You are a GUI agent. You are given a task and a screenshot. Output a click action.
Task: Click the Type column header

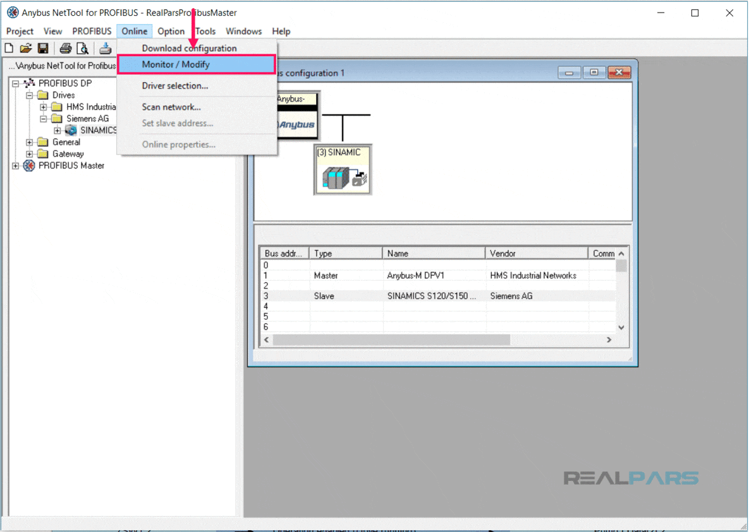(346, 253)
